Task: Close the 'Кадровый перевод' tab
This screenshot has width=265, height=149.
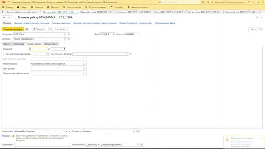Action: coord(115,12)
